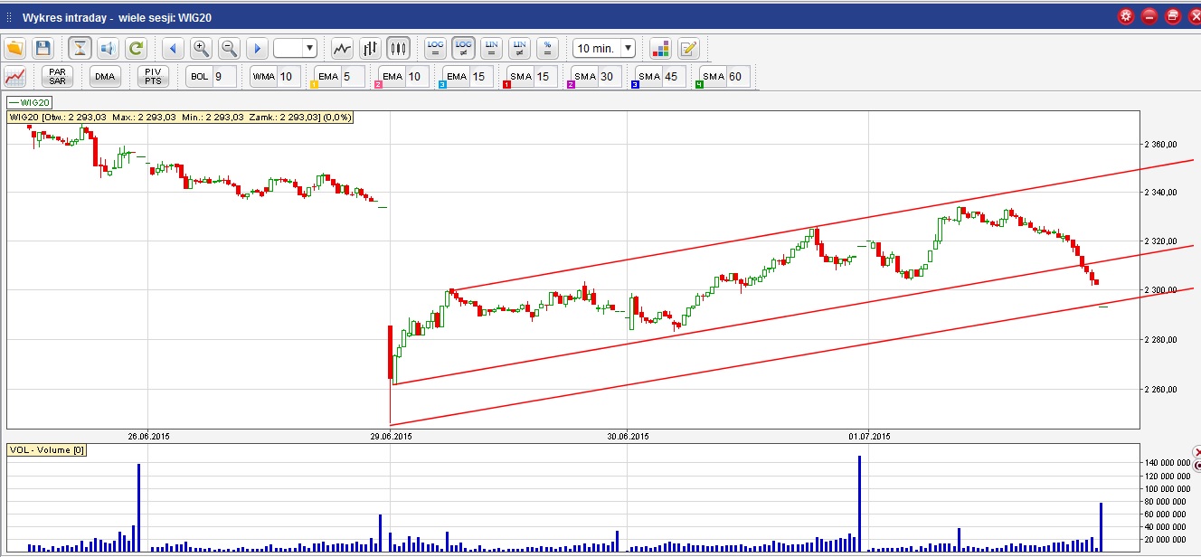Zoom in using the magnifier plus icon
The width and height of the screenshot is (1201, 557).
tap(201, 48)
